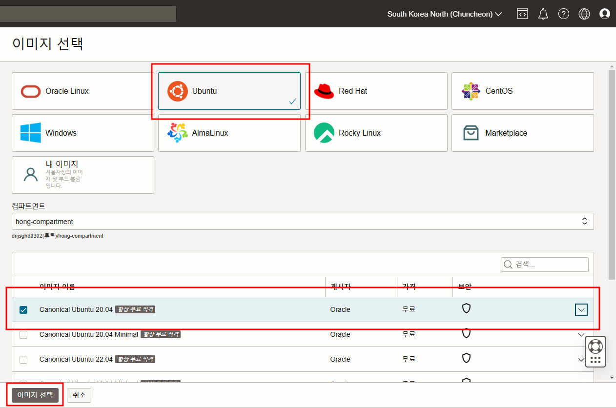This screenshot has width=616, height=408.
Task: Click the top search bar in the console header
Action: (x=88, y=14)
